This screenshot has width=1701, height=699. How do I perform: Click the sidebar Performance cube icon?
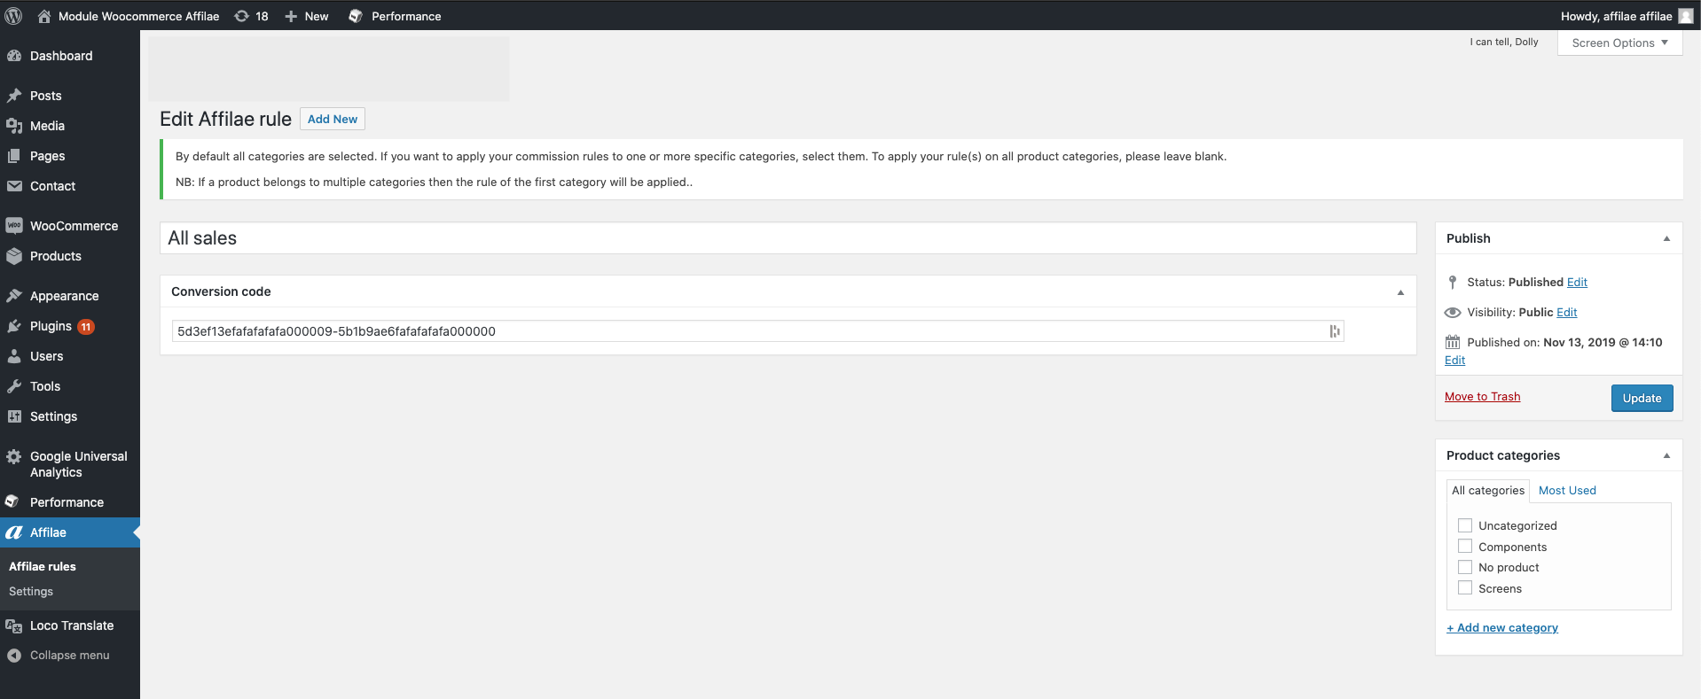(12, 502)
